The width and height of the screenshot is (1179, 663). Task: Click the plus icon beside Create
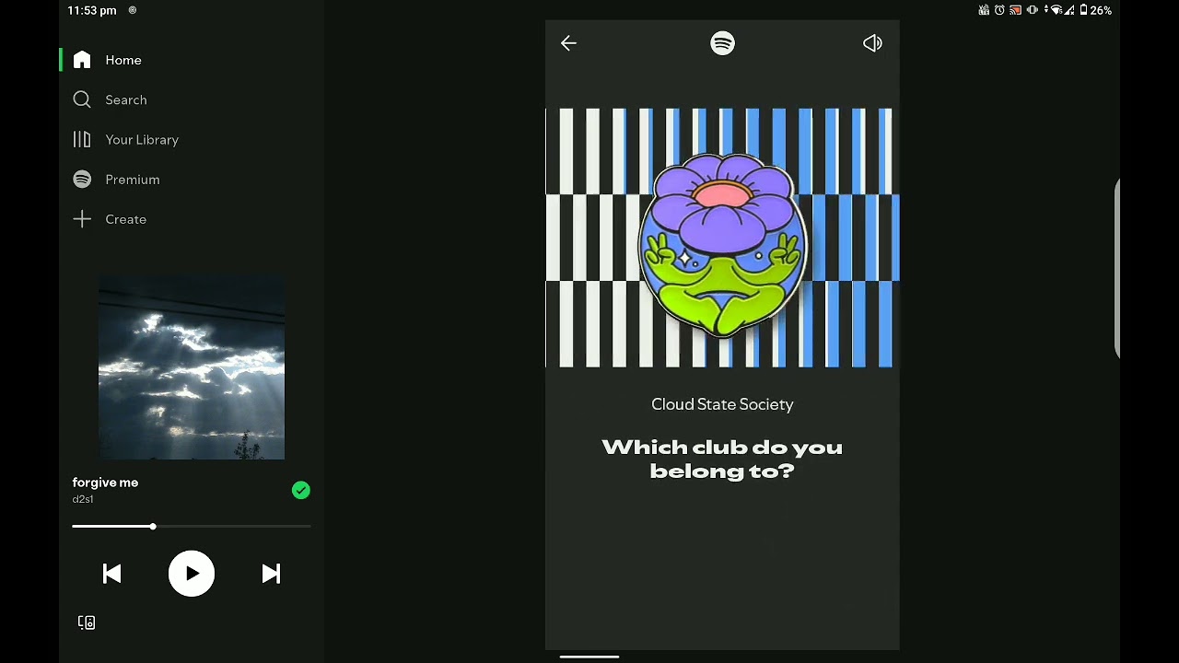[82, 219]
